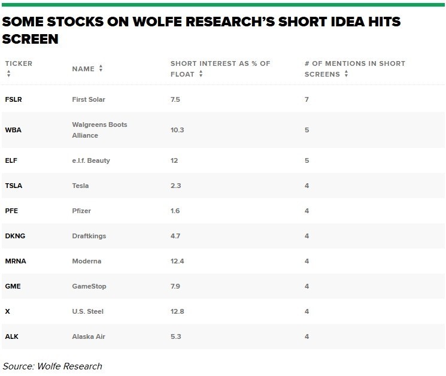Screen dimensions: 446x376
Task: Click the Alaska Air name cell
Action: pos(89,336)
